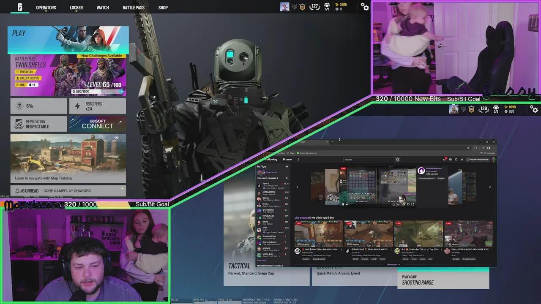This screenshot has height=304, width=541.
Task: Click the clearance level 127 laurel badge
Action: pos(314,7)
